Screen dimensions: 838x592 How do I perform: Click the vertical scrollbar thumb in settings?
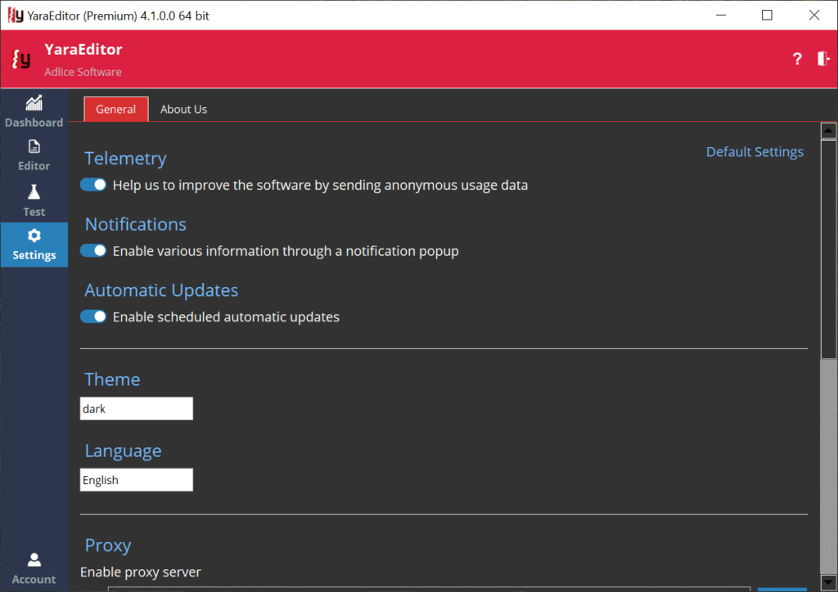828,245
